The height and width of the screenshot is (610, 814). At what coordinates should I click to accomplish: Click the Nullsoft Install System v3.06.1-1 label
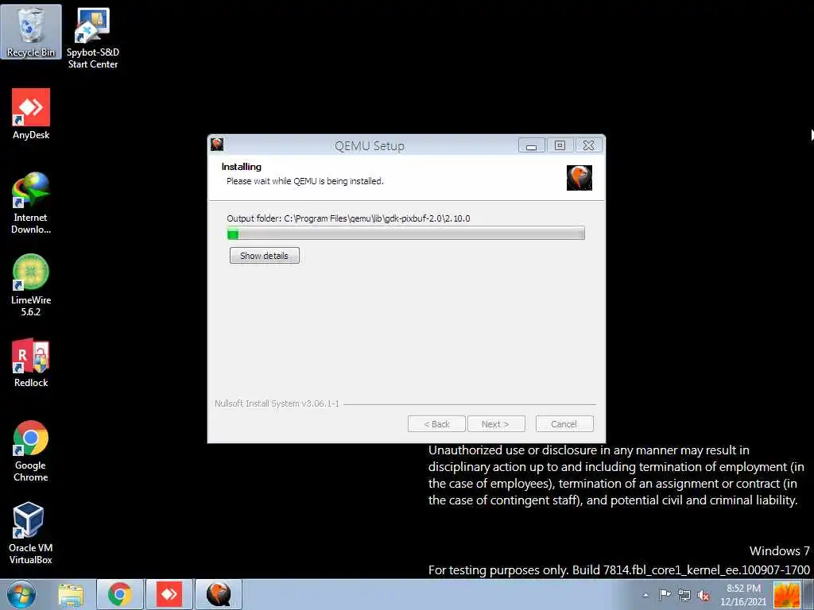click(x=277, y=403)
